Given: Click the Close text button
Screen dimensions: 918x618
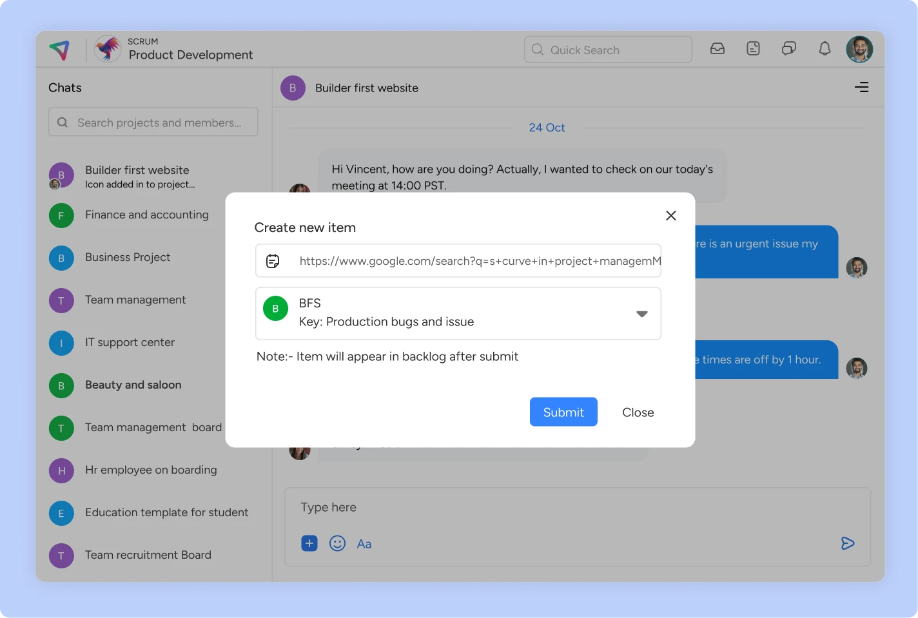Looking at the screenshot, I should (x=638, y=412).
